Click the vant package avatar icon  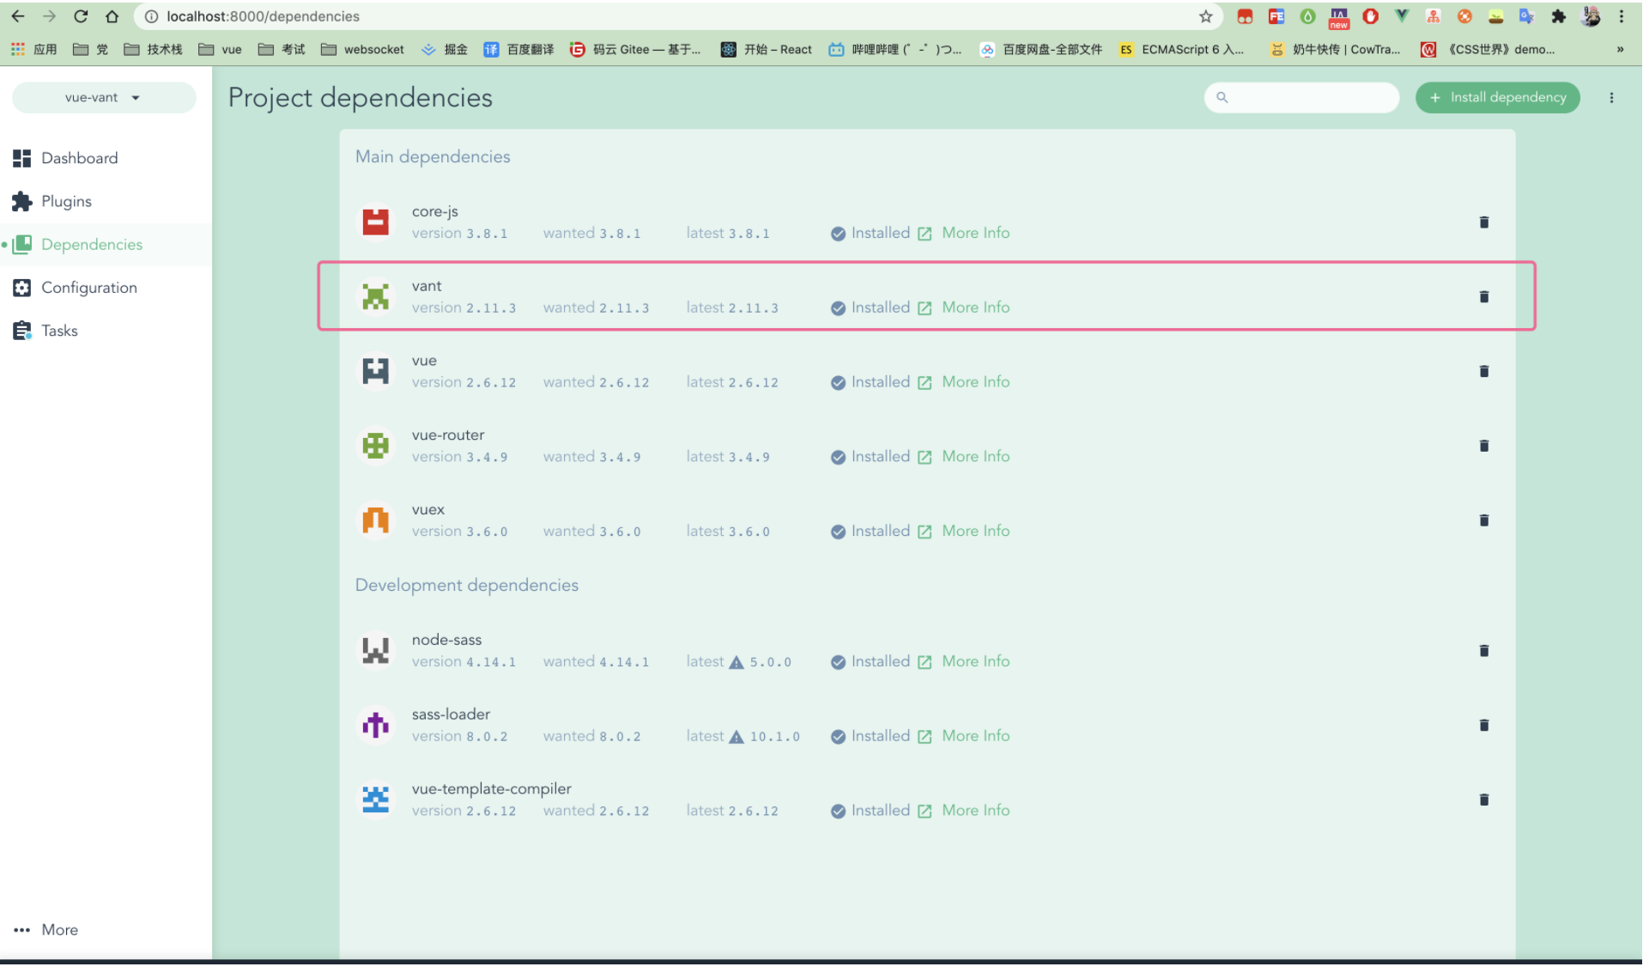tap(375, 297)
